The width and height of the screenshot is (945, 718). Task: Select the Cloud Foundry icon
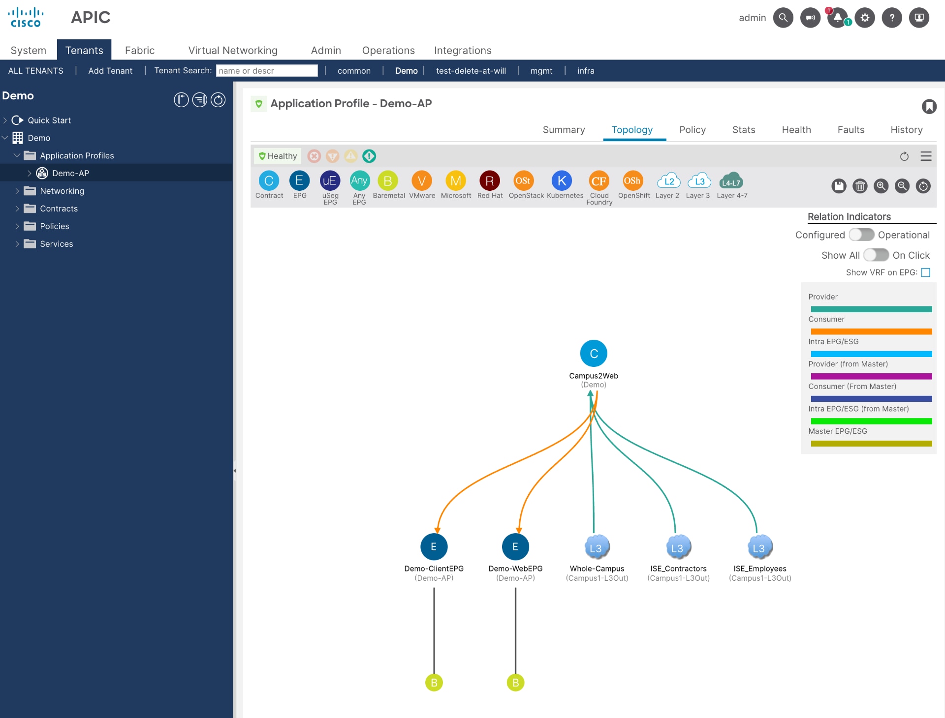[x=599, y=180]
